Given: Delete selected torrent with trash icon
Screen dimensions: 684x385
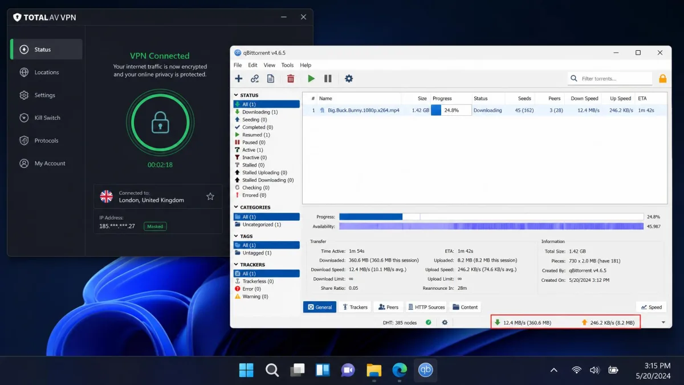Looking at the screenshot, I should click(x=291, y=79).
